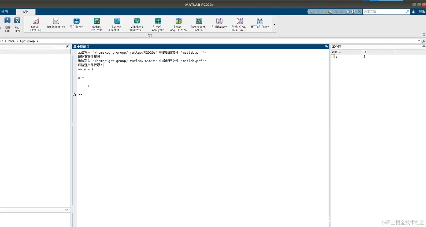
Task: Click the copy icon in quick access toolbar
Action: pos(324,12)
